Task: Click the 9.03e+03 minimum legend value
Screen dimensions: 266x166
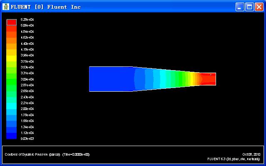Action: point(27,139)
